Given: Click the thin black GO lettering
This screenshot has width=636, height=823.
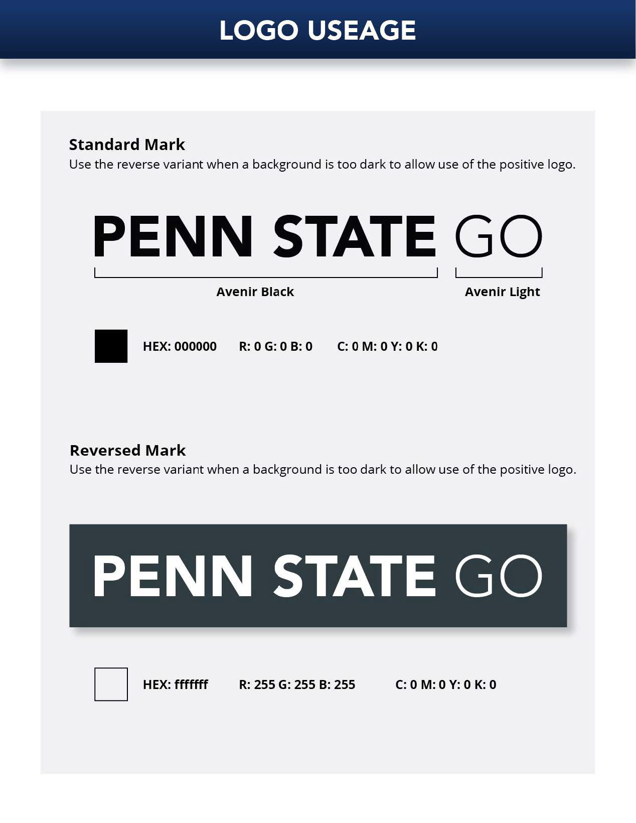Looking at the screenshot, I should click(x=498, y=236).
